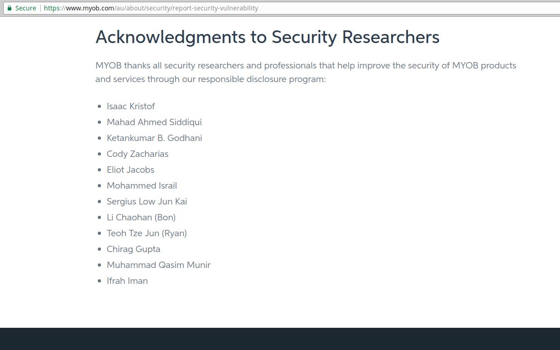Click the name Li Chaohan (Bon)
Image resolution: width=560 pixels, height=350 pixels.
tap(141, 217)
